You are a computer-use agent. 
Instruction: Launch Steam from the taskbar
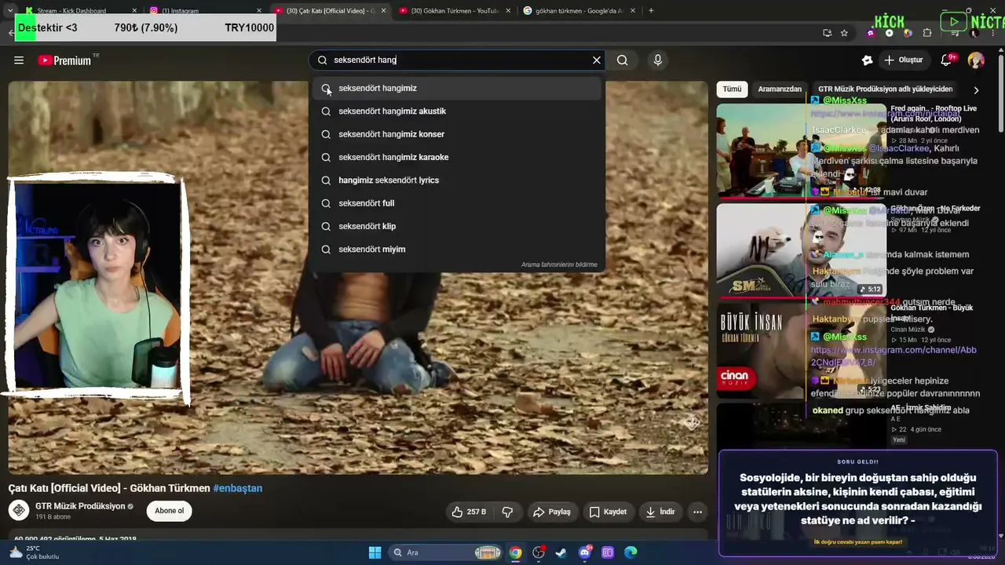click(561, 552)
